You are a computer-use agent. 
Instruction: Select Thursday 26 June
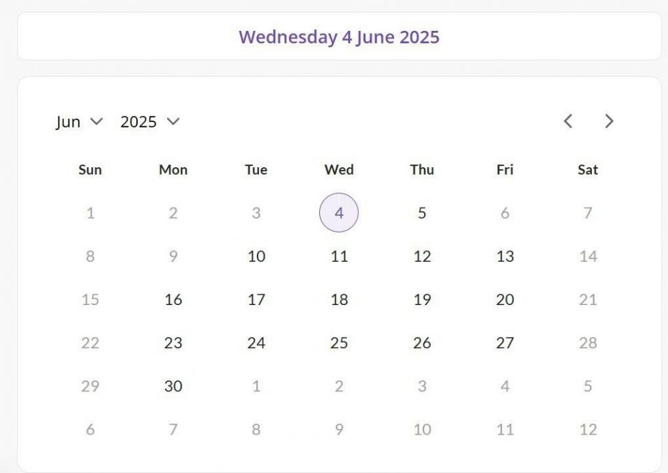(422, 343)
